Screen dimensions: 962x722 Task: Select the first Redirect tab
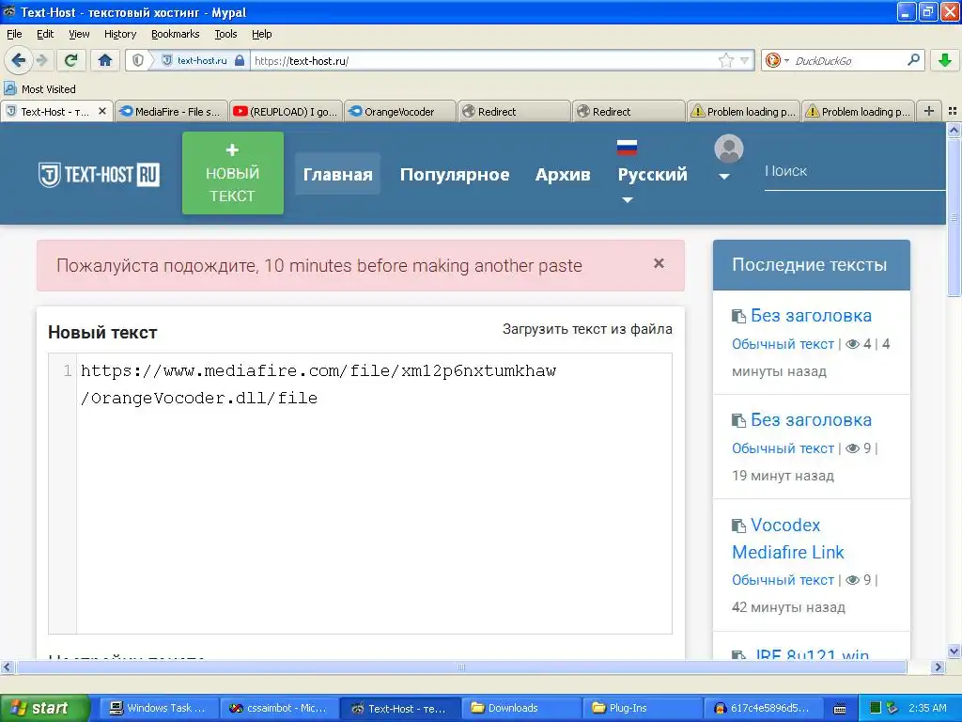click(x=515, y=112)
